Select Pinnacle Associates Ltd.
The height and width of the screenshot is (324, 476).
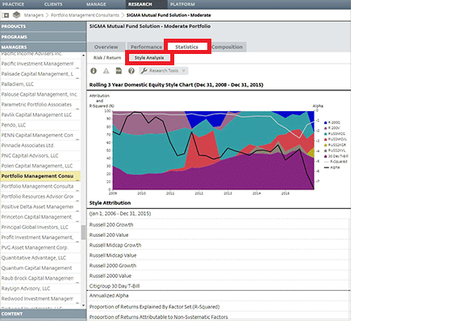tap(40, 146)
